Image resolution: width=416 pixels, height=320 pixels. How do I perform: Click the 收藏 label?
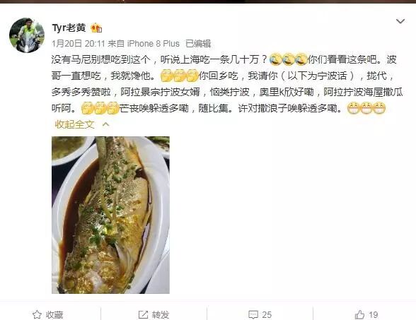click(54, 315)
